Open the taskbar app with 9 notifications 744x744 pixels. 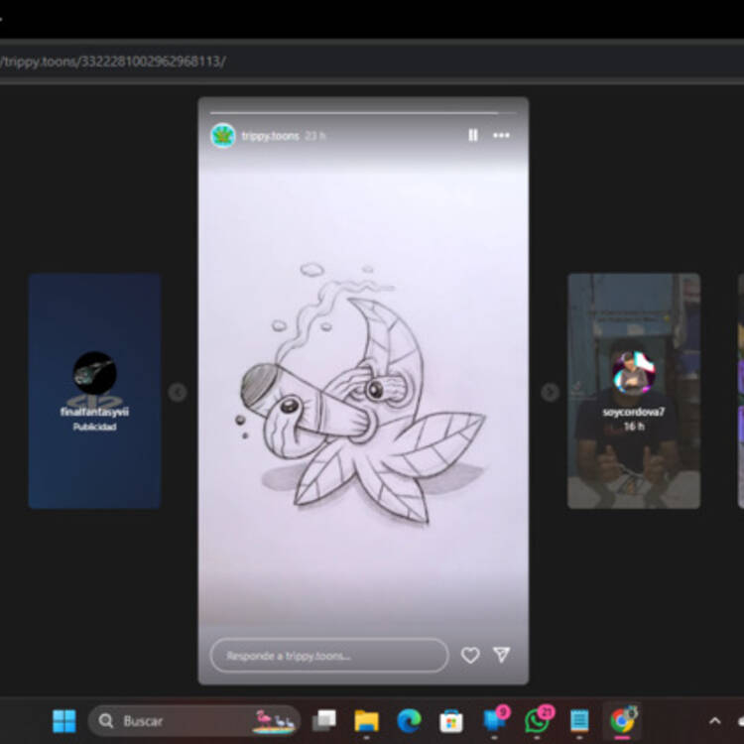pyautogui.click(x=494, y=720)
